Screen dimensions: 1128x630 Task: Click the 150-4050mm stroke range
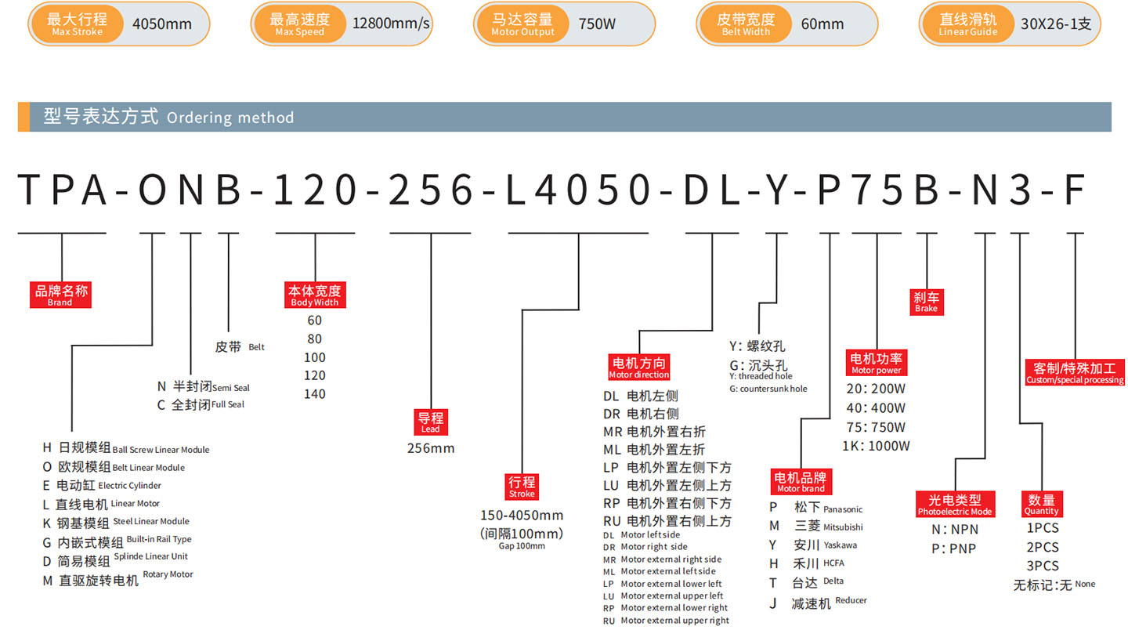pyautogui.click(x=522, y=515)
